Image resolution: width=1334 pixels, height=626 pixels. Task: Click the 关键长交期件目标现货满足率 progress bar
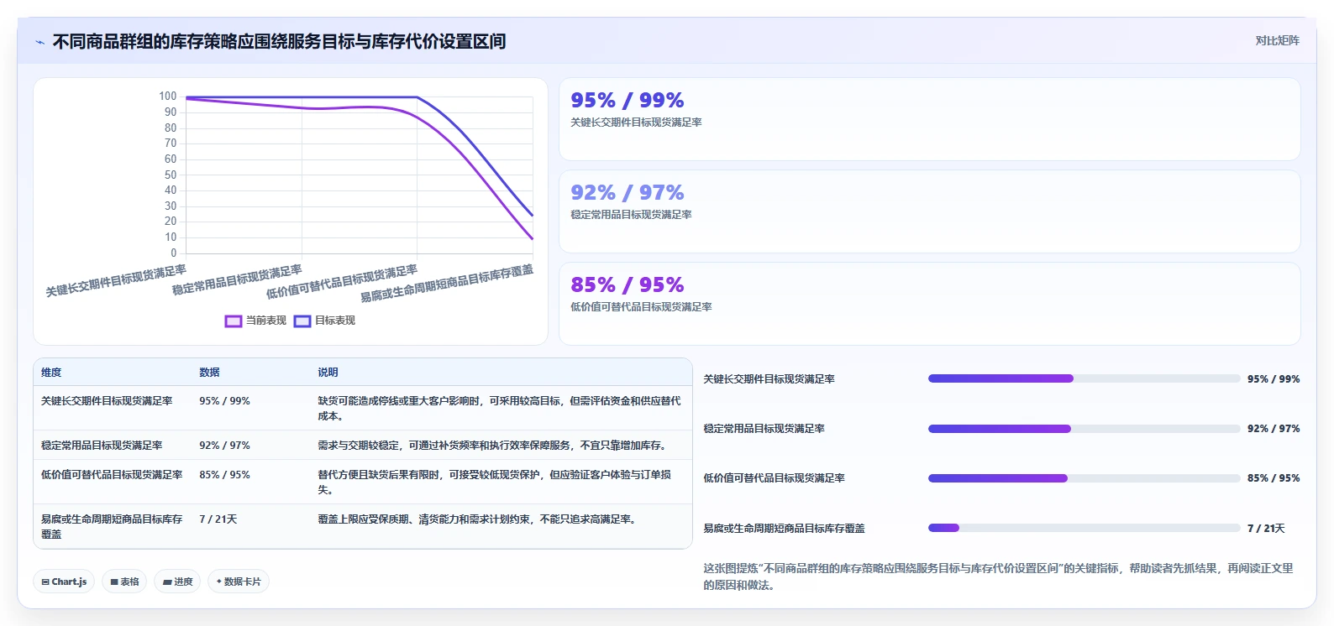coord(1084,378)
